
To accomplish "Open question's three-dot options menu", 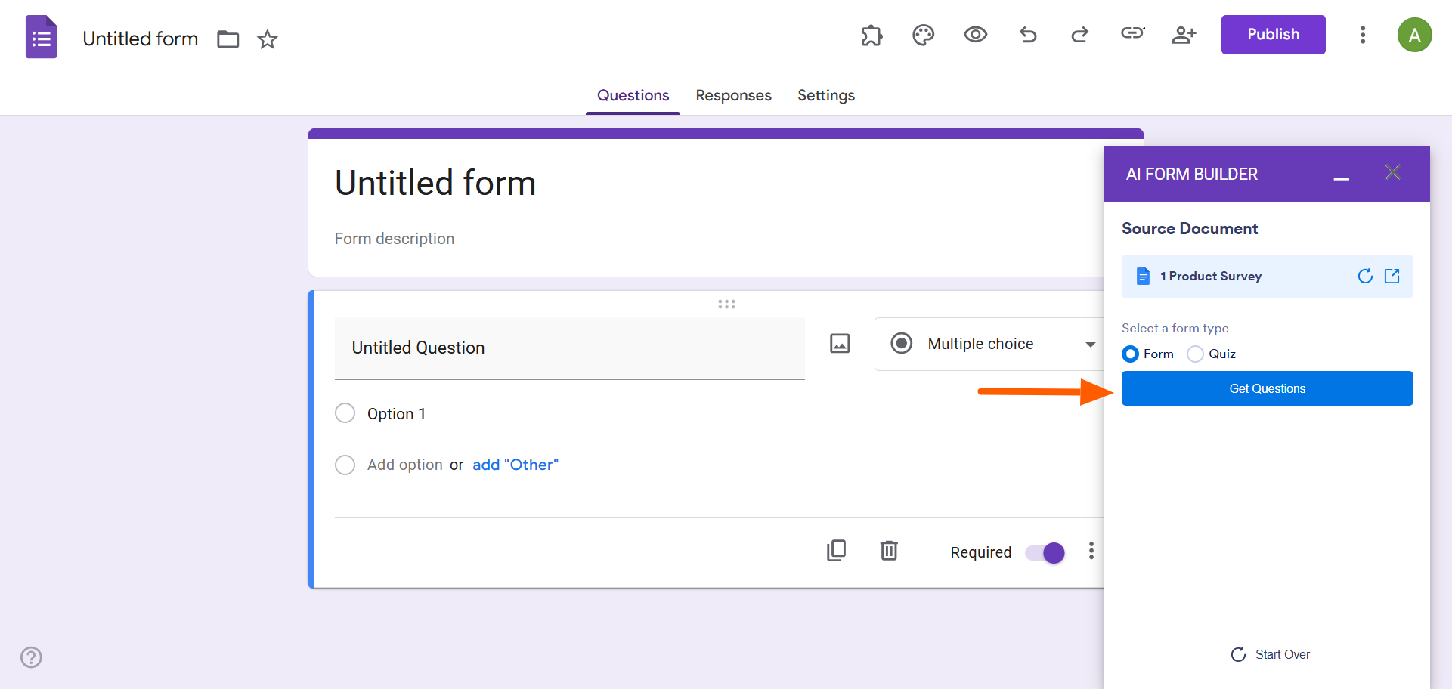I will coord(1091,551).
